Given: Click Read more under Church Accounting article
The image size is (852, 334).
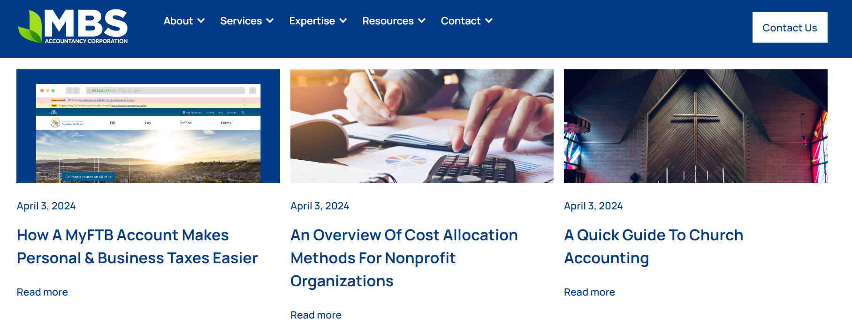Looking at the screenshot, I should pos(589,292).
